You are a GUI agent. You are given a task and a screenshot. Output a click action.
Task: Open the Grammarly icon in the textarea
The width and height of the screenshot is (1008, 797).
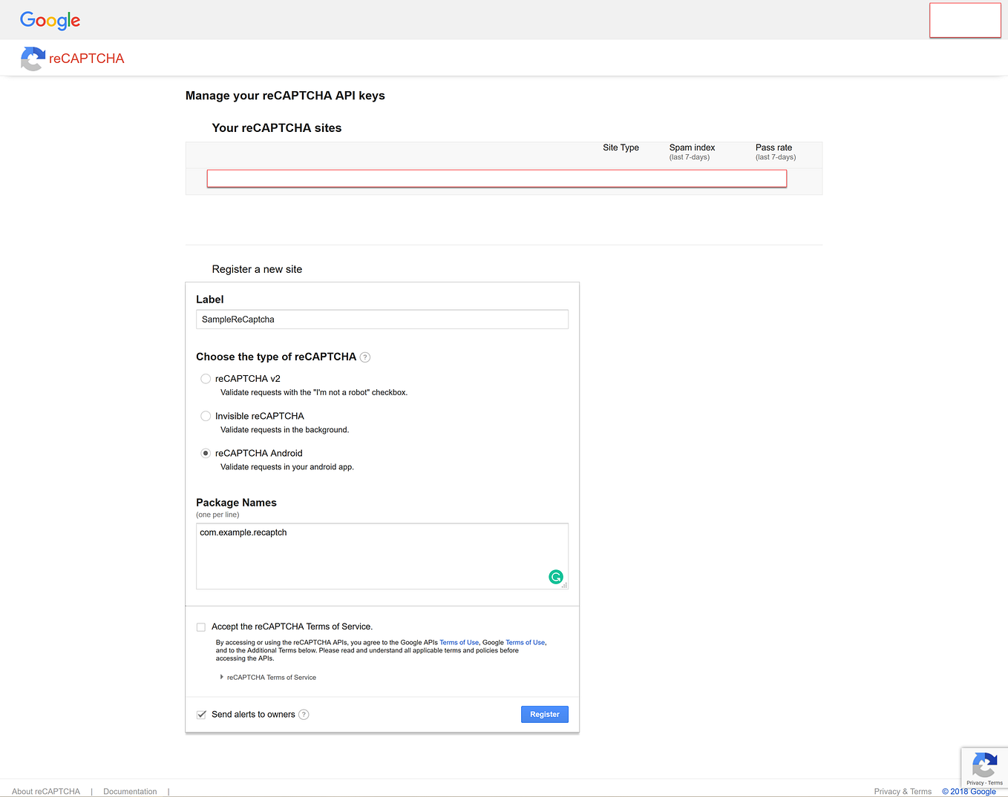pyautogui.click(x=555, y=576)
